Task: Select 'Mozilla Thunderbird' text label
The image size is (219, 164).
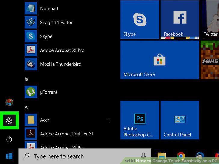Action: pyautogui.click(x=61, y=64)
